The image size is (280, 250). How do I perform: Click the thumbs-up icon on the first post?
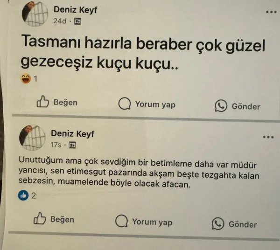tap(42, 102)
